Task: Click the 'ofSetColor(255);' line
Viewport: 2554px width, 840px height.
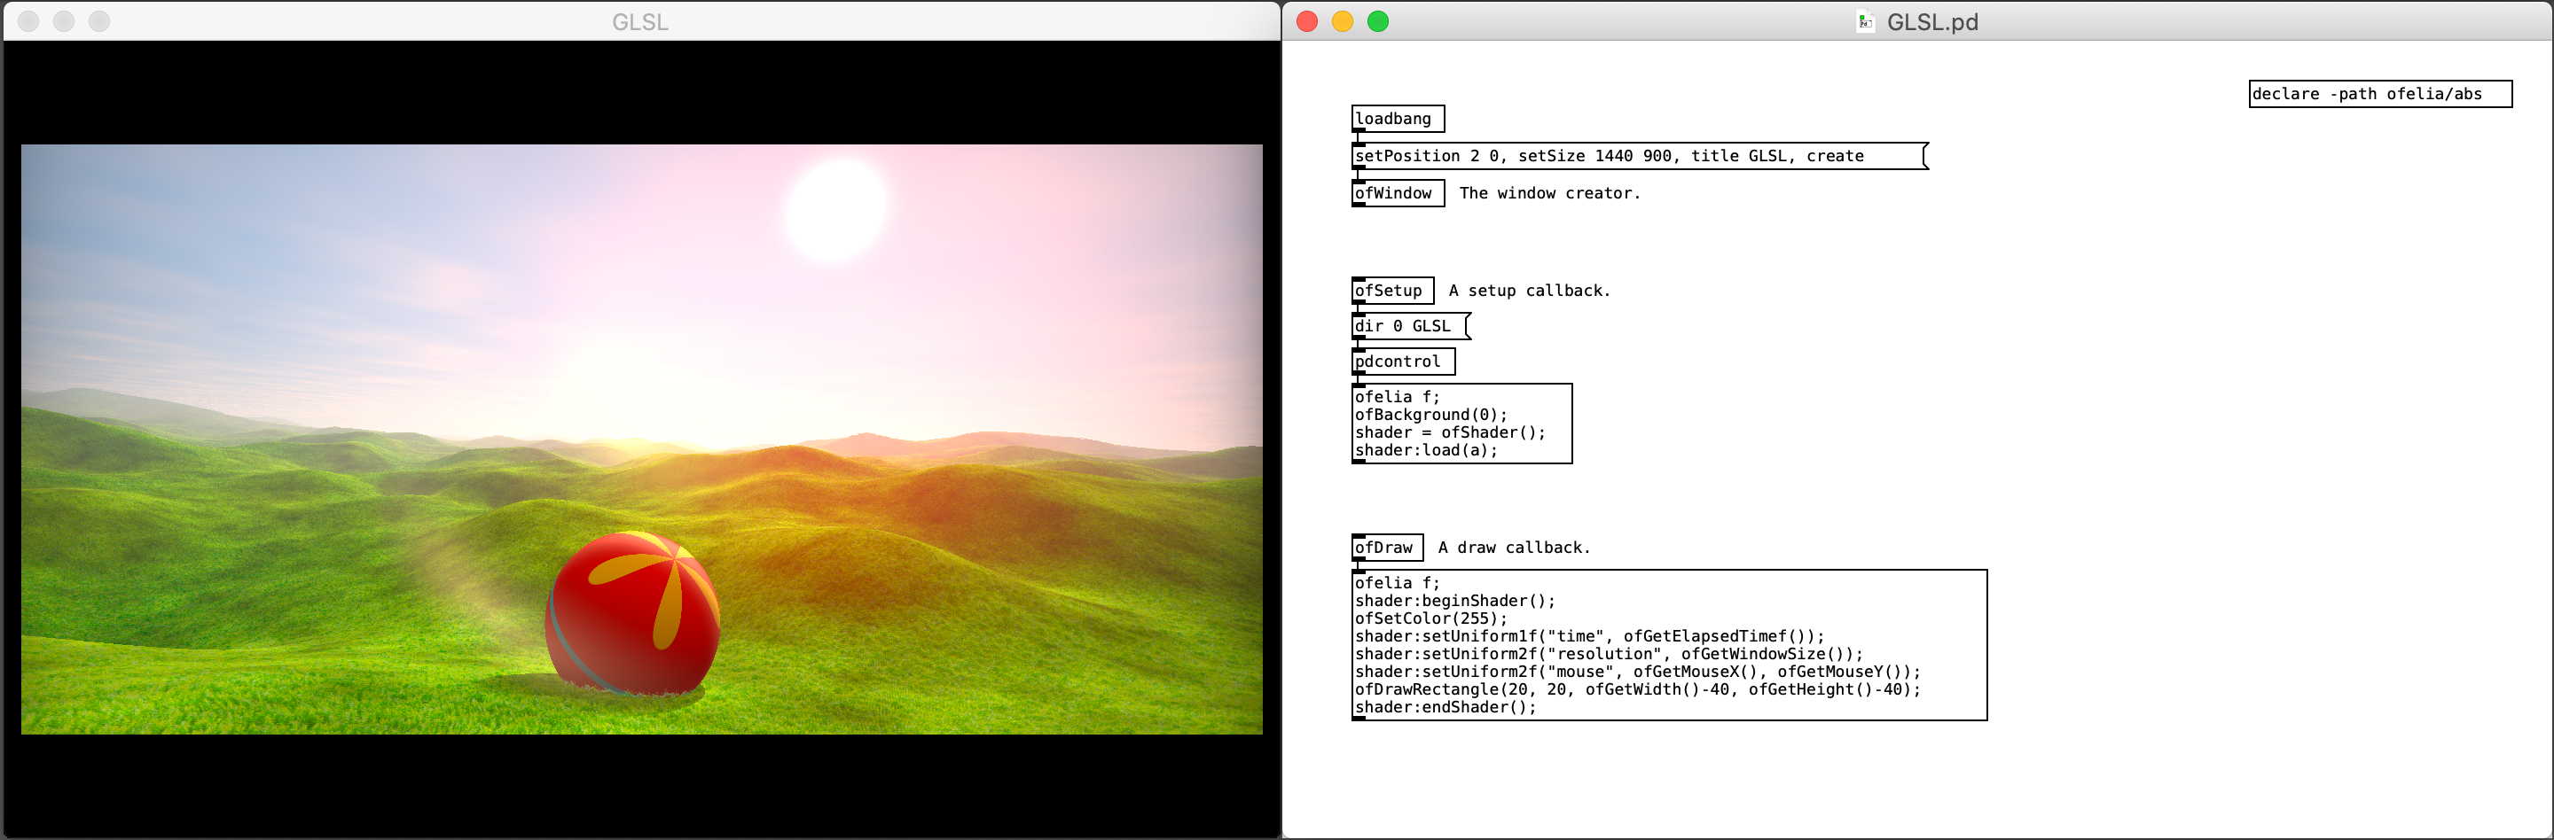Action: 1430,619
